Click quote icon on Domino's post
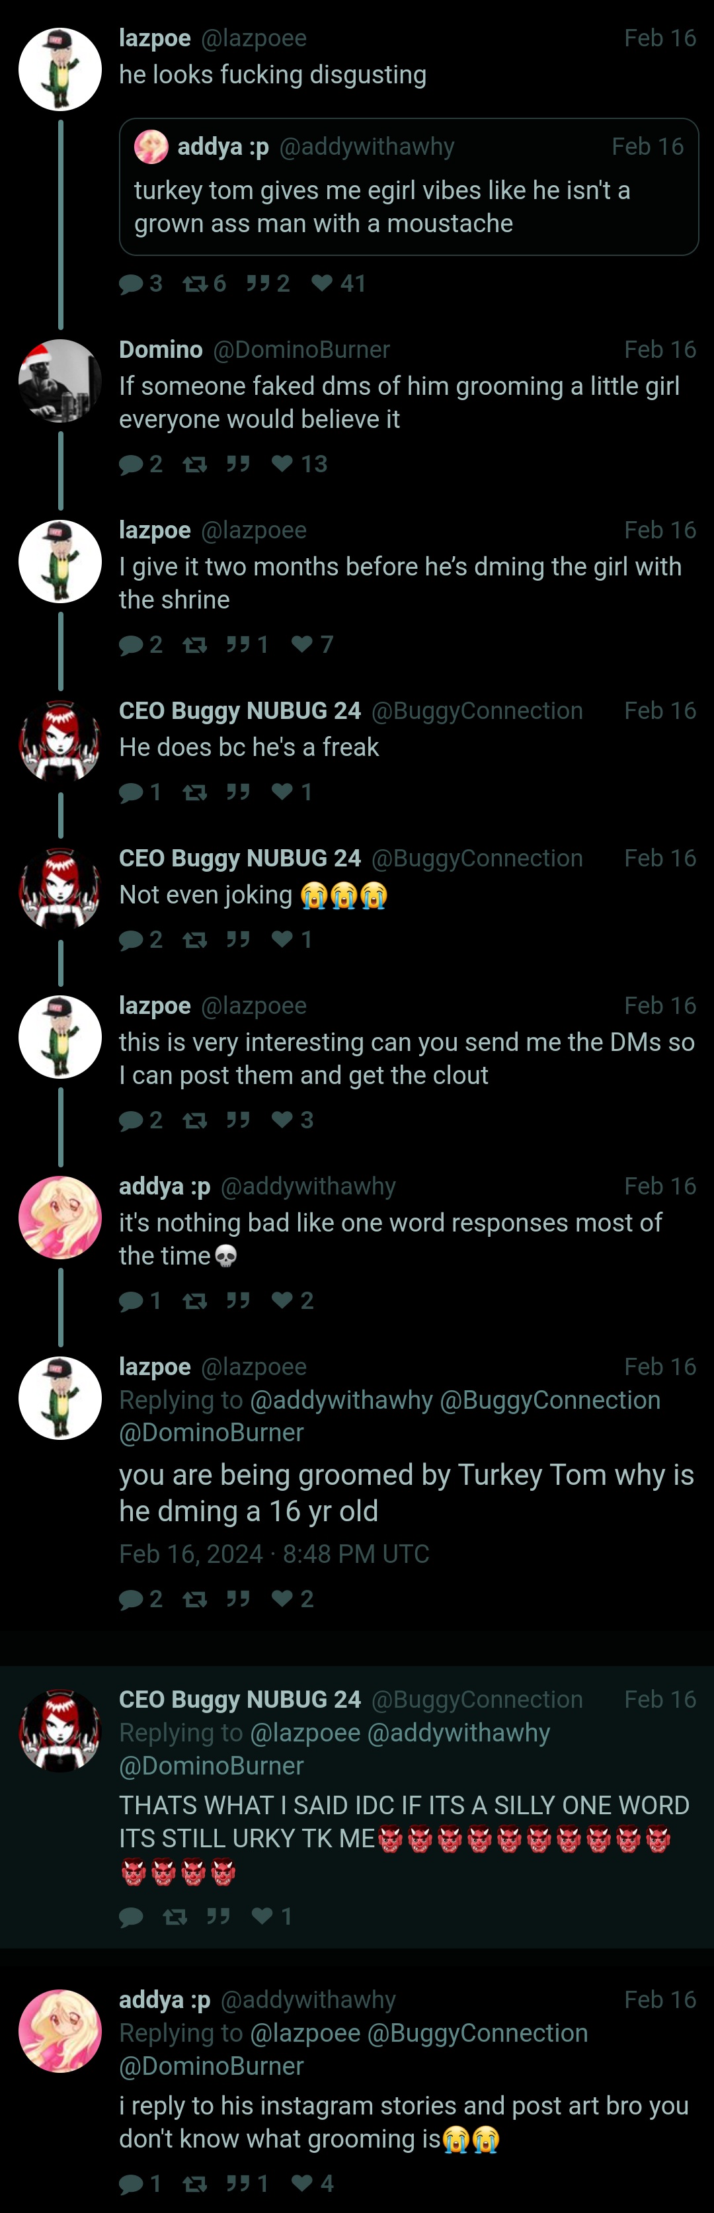 (238, 465)
